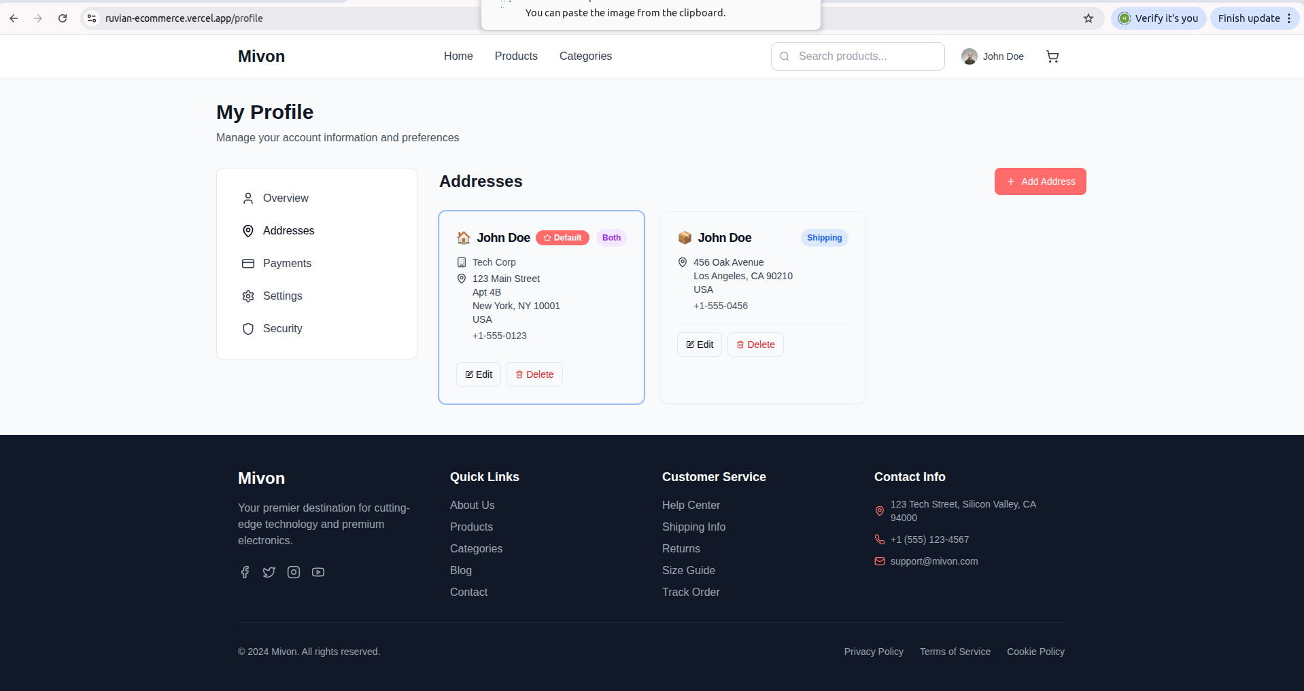Go back in browser history
The image size is (1304, 691).
[x=14, y=18]
